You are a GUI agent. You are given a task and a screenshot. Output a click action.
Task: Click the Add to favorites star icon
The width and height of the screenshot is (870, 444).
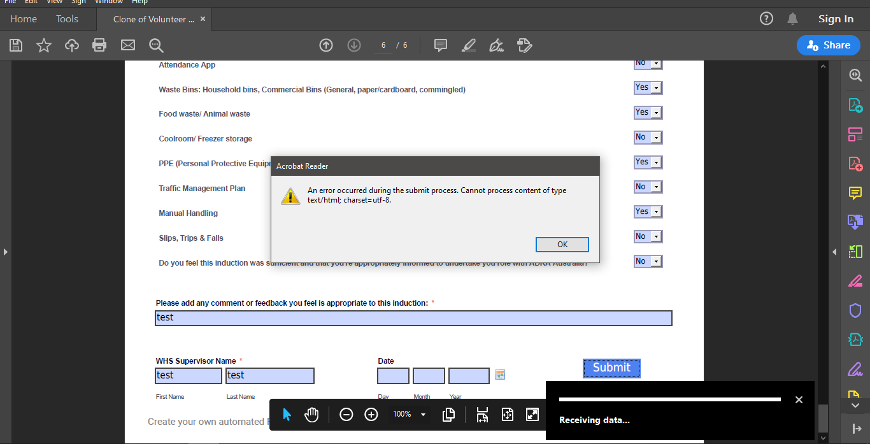[x=43, y=45]
